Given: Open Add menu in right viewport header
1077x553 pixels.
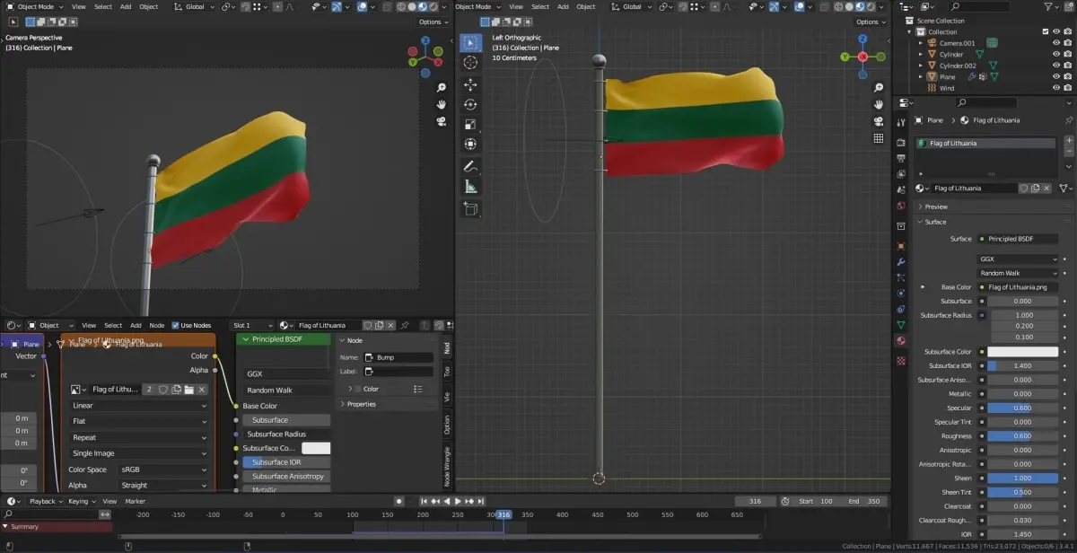Looking at the screenshot, I should tap(563, 6).
